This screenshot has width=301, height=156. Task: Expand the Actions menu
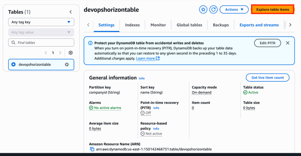tap(234, 9)
